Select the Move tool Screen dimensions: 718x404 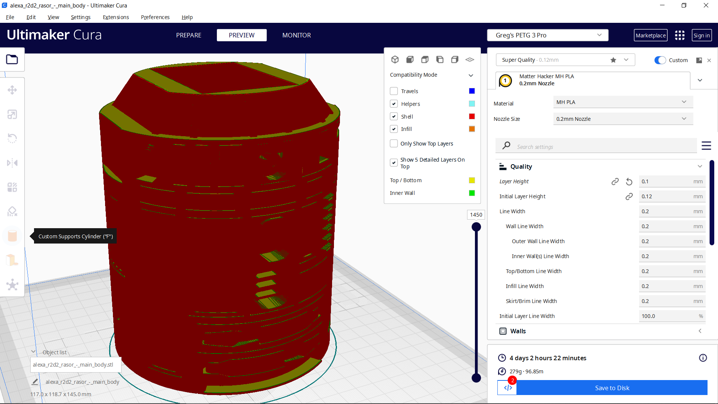pos(12,90)
